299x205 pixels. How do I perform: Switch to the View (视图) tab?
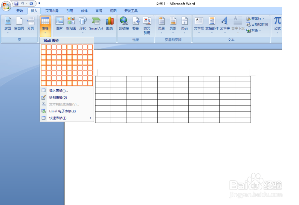point(113,11)
